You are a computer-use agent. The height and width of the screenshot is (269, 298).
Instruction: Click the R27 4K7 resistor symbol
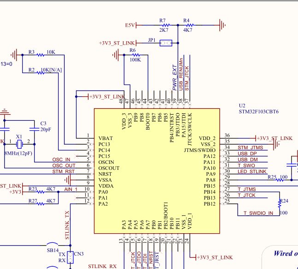(40, 204)
